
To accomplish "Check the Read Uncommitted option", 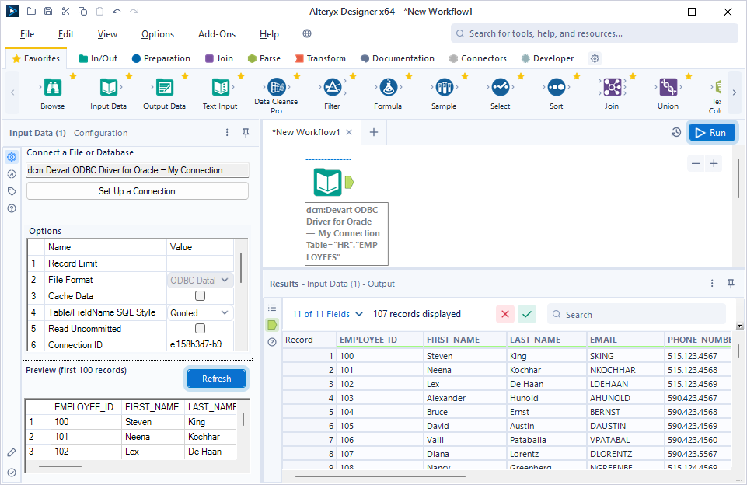I will pyautogui.click(x=199, y=328).
